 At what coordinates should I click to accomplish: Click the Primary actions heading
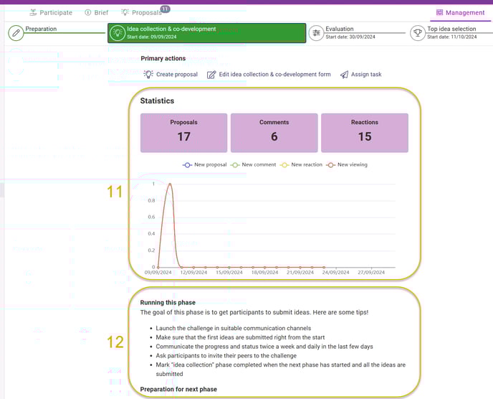click(x=163, y=58)
